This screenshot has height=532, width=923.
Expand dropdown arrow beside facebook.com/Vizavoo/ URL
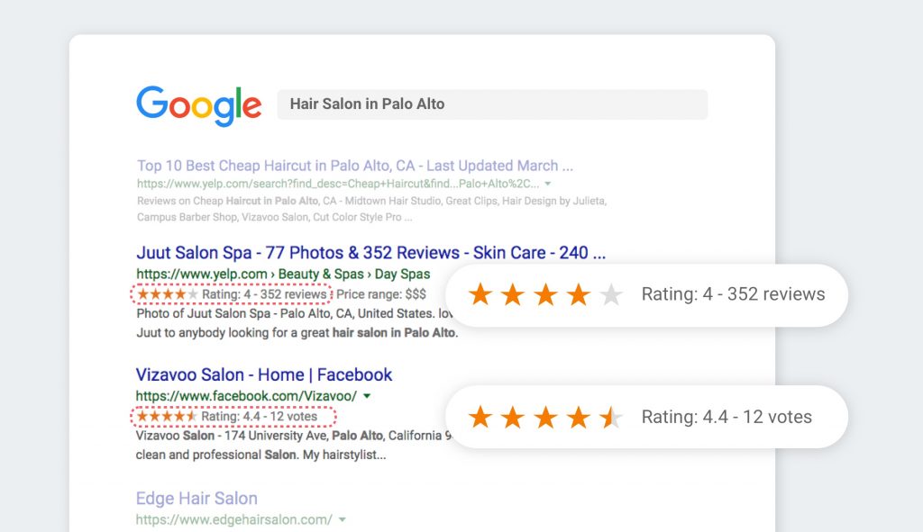click(367, 396)
